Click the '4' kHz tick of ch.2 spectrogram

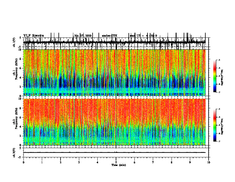[21, 127]
